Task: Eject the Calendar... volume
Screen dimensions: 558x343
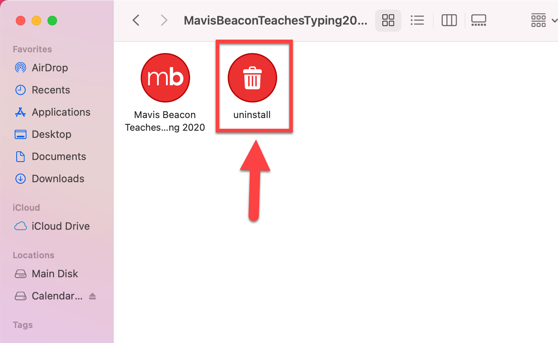Action: tap(93, 296)
